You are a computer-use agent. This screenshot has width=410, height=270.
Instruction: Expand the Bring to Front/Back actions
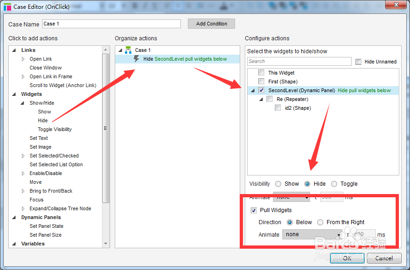coord(23,191)
